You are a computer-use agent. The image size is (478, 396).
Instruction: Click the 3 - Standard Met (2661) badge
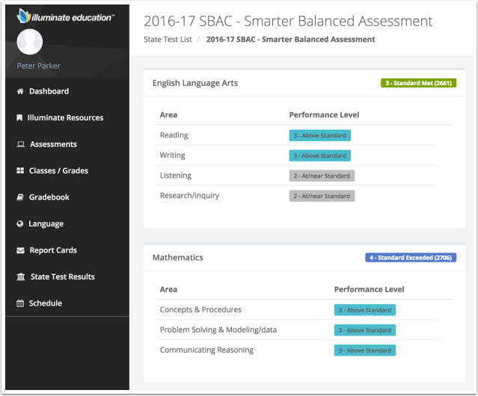pyautogui.click(x=419, y=83)
